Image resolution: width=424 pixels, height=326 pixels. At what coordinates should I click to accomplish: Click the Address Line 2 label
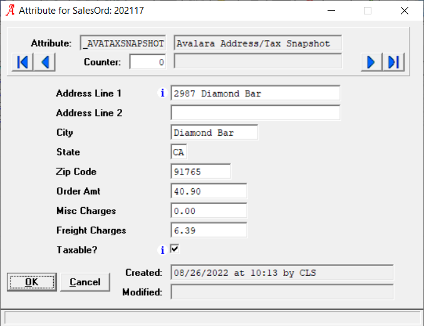pyautogui.click(x=89, y=113)
